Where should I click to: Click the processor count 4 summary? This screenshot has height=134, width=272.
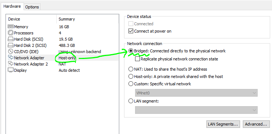(x=60, y=33)
